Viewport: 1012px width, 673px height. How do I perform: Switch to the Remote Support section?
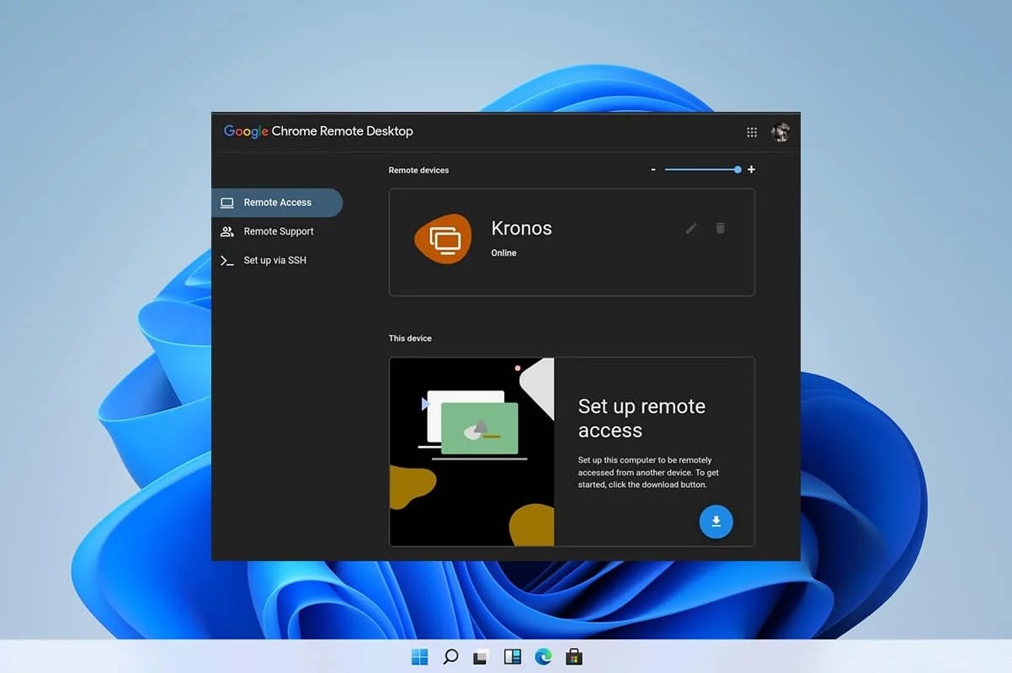pyautogui.click(x=278, y=231)
